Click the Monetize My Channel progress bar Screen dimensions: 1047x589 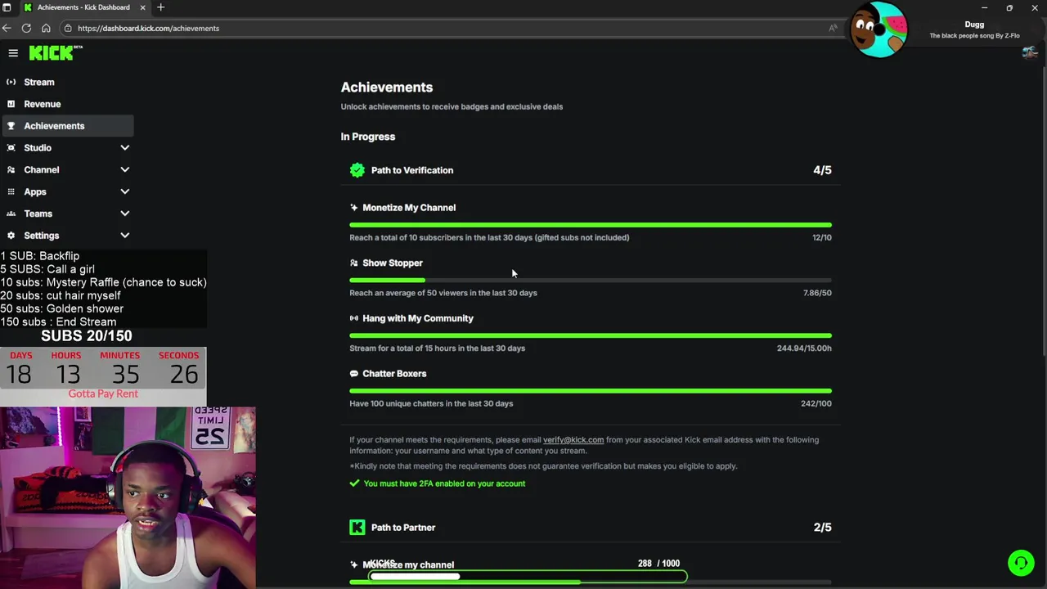tap(591, 225)
